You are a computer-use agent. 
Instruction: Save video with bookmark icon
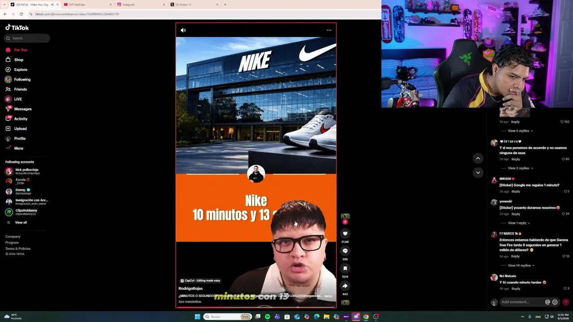coord(345,268)
